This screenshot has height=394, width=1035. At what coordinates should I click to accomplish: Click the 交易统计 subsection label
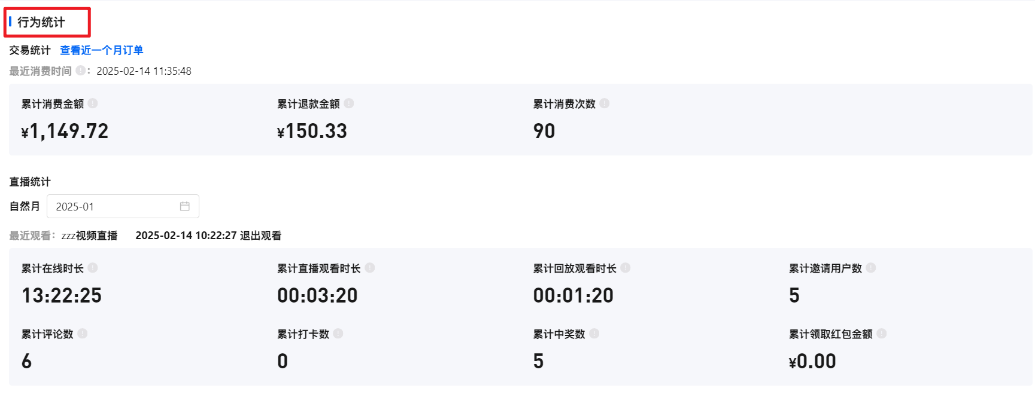[x=30, y=50]
